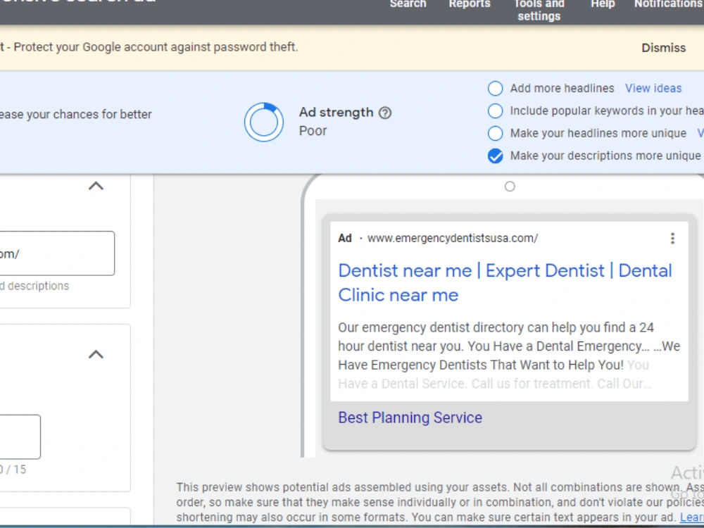Open Search in top bar

click(408, 4)
